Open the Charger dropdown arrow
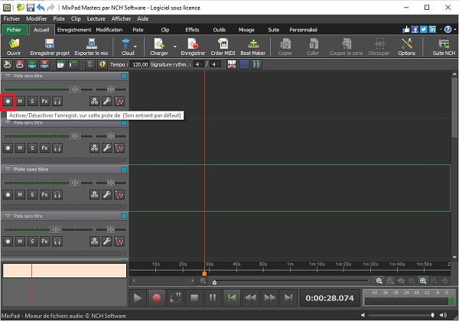The height and width of the screenshot is (321, 459). pos(175,47)
